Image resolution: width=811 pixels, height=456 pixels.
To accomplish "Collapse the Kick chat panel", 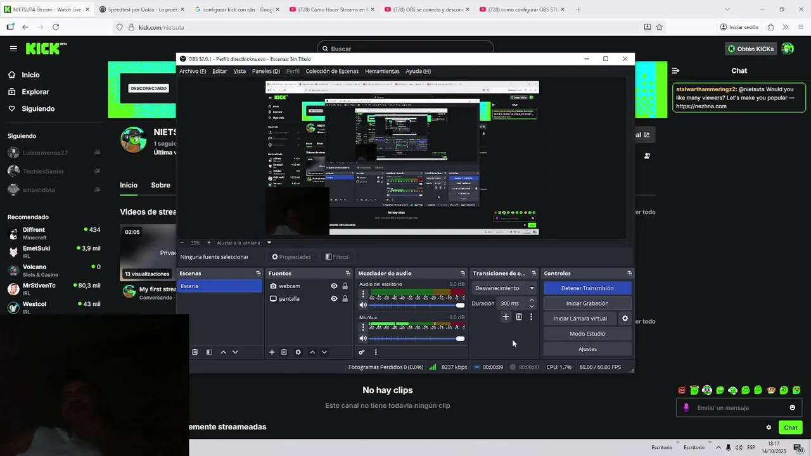I will 675,71.
